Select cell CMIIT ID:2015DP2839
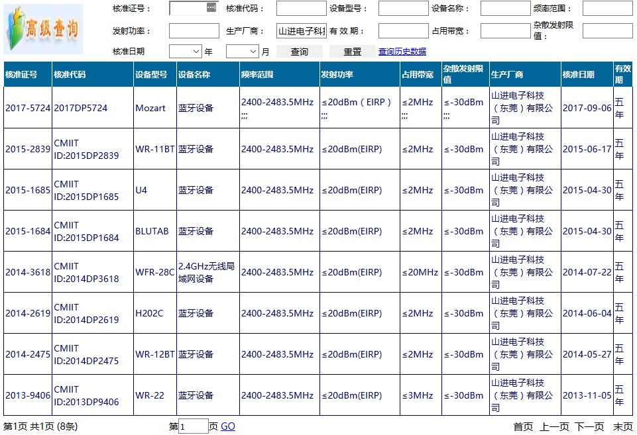This screenshot has height=435, width=637. tap(93, 149)
